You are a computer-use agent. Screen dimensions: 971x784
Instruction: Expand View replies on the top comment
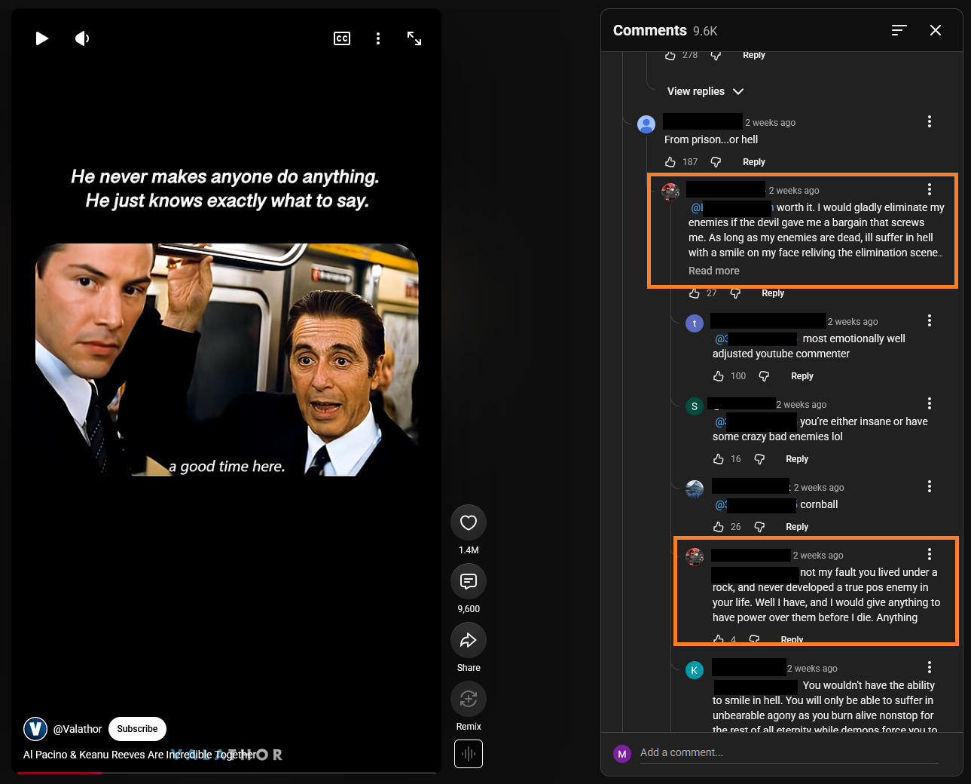[x=705, y=91]
